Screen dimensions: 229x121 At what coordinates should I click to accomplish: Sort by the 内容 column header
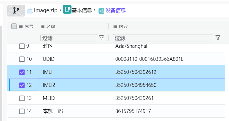click(123, 26)
